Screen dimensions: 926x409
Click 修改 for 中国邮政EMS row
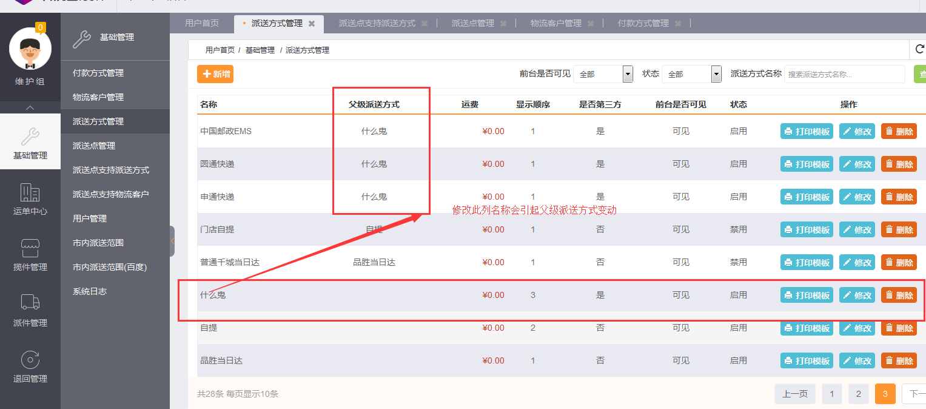[857, 131]
